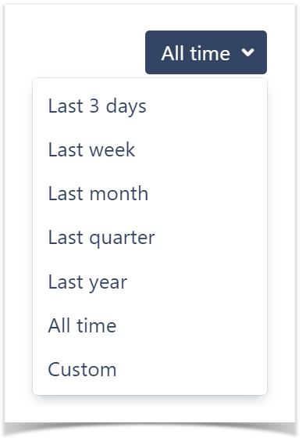
Task: Switch the range to Last month
Action: tap(150, 193)
